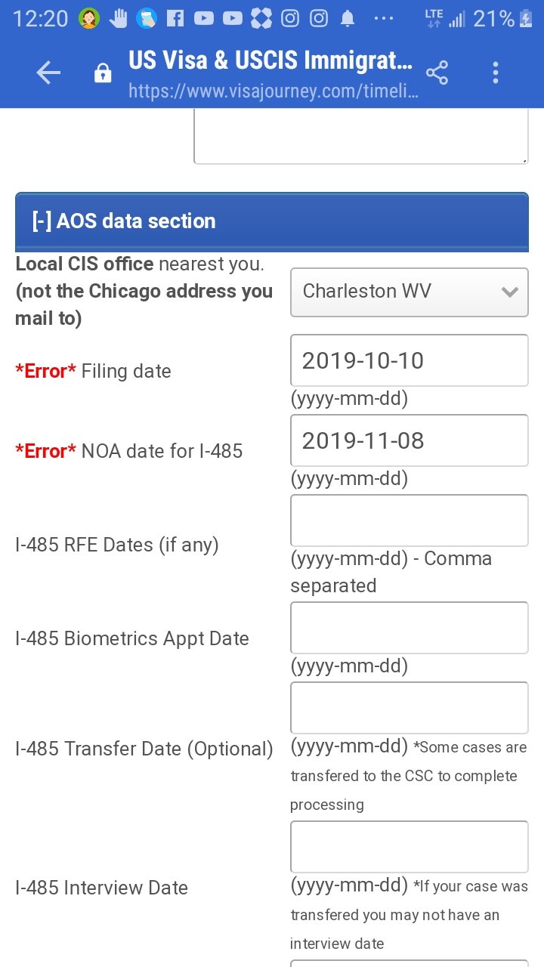Image resolution: width=544 pixels, height=967 pixels.
Task: Collapse the AOS data section
Action: [42, 221]
